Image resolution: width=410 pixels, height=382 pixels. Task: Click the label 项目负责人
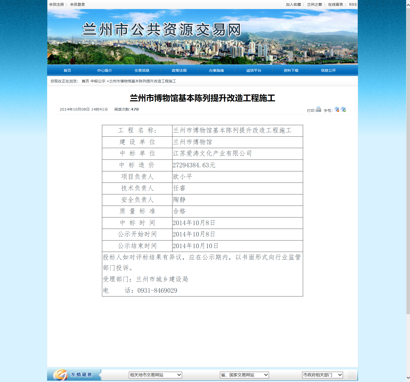[137, 177]
